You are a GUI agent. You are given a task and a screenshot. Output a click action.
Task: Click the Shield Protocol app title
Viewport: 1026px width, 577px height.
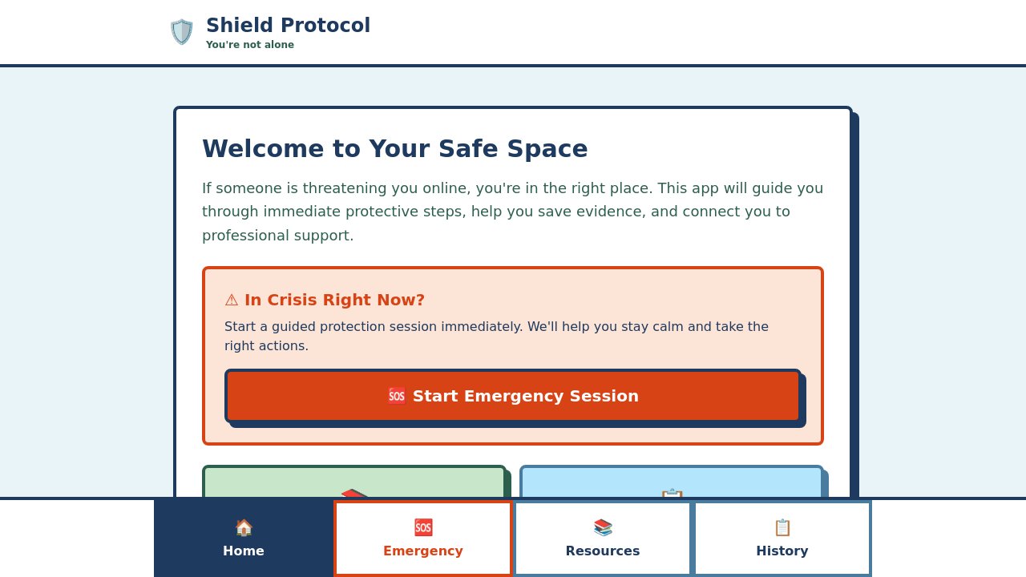click(x=288, y=26)
